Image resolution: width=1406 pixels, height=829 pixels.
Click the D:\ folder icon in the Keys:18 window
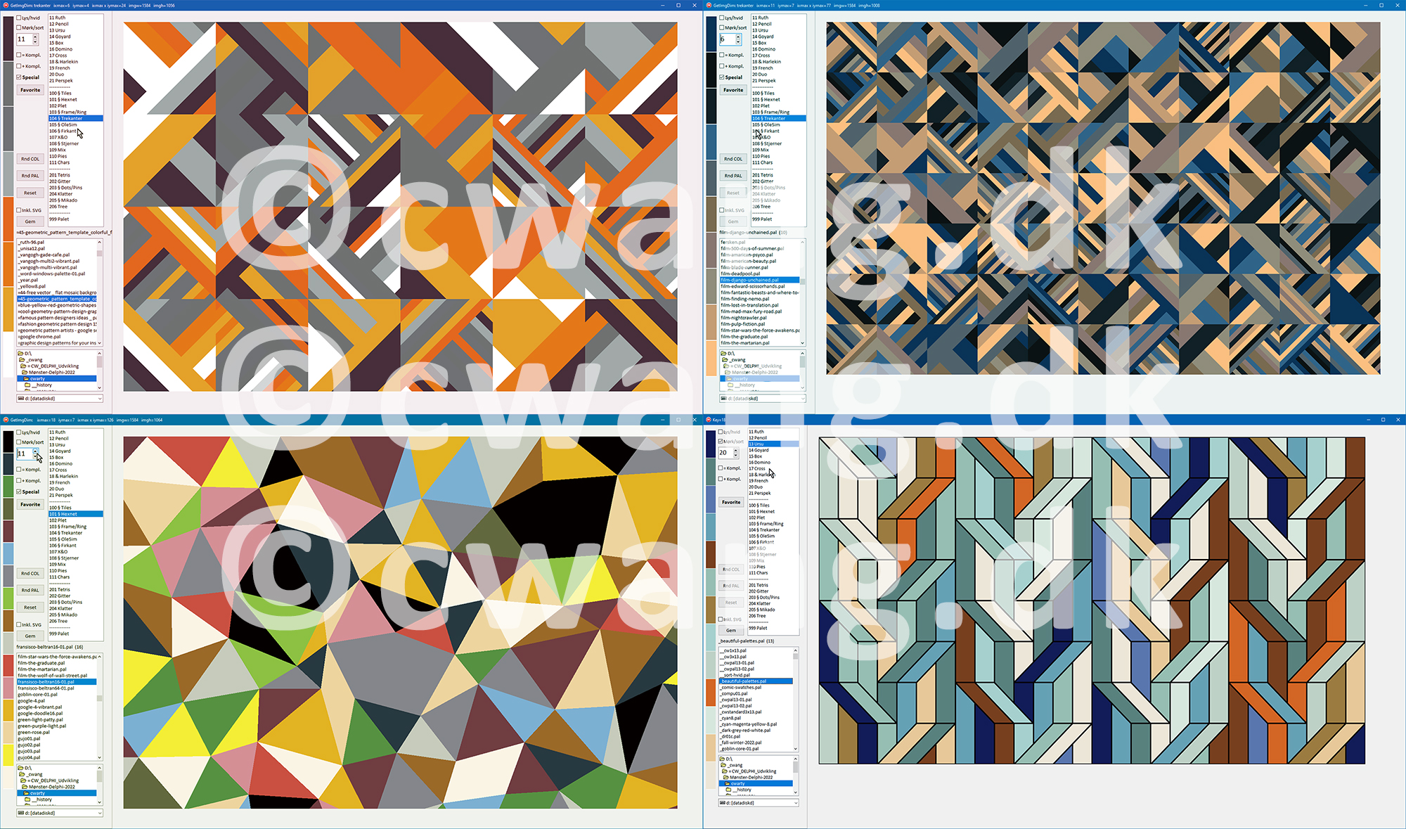pos(723,759)
